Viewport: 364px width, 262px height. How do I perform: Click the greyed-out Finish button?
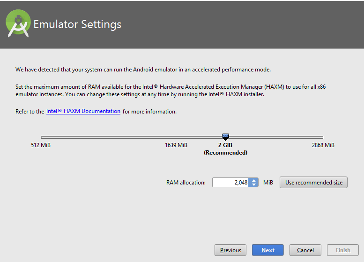pyautogui.click(x=343, y=250)
